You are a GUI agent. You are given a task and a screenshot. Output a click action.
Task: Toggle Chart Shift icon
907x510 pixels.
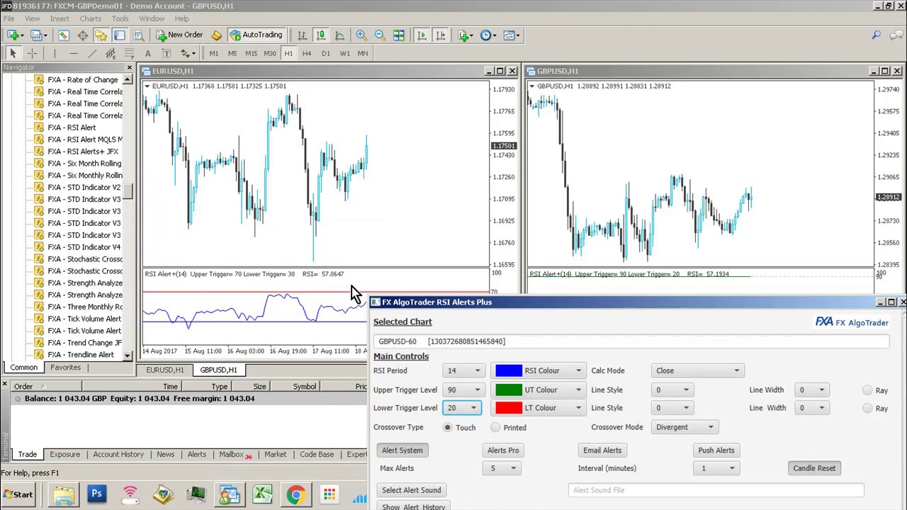(x=440, y=35)
